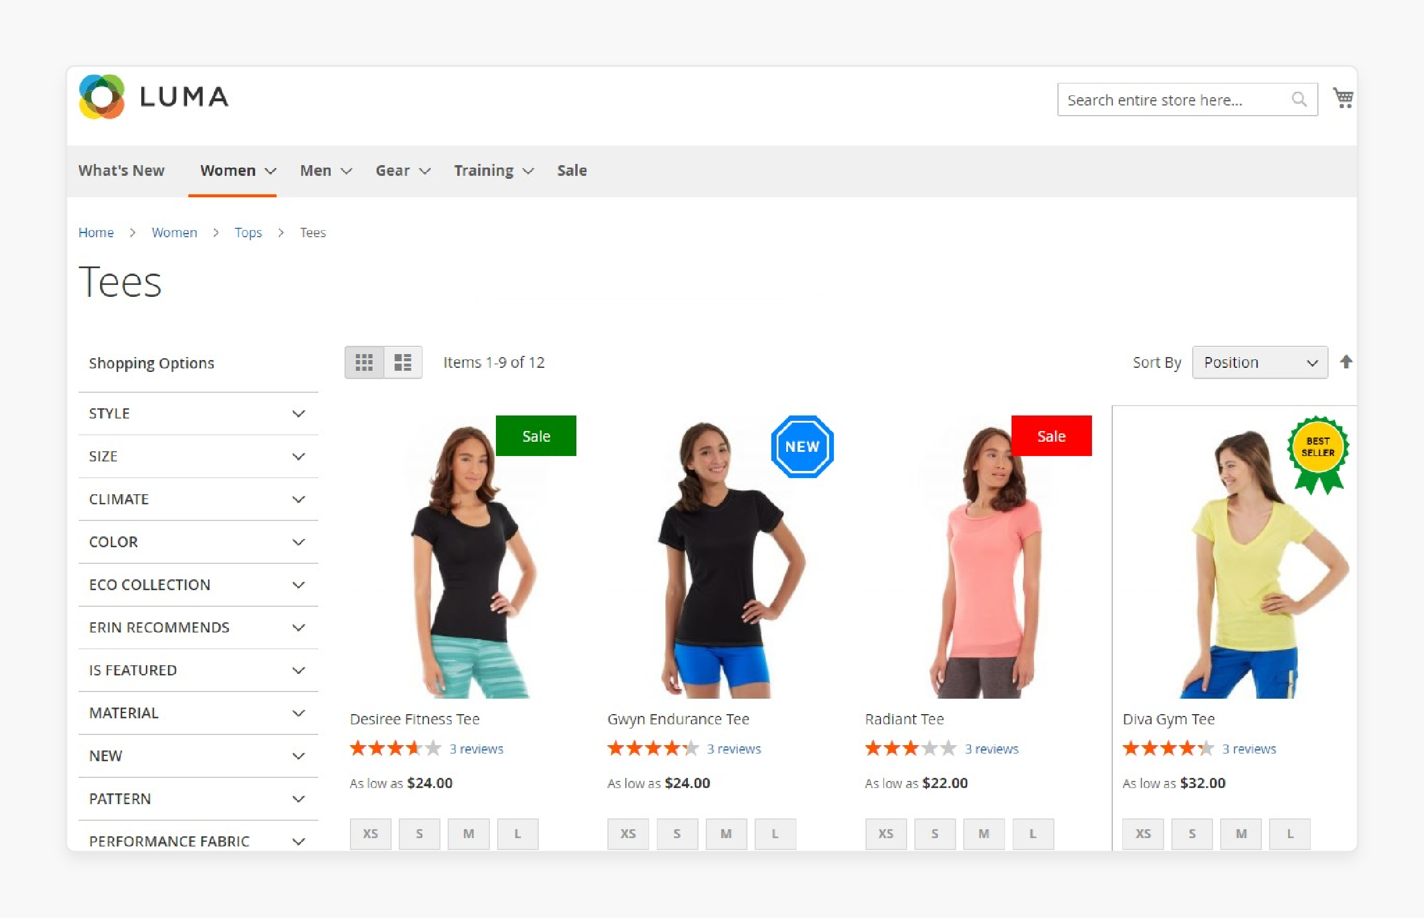This screenshot has width=1424, height=918.
Task: Select size M for Diva Gym Tee
Action: 1241,834
